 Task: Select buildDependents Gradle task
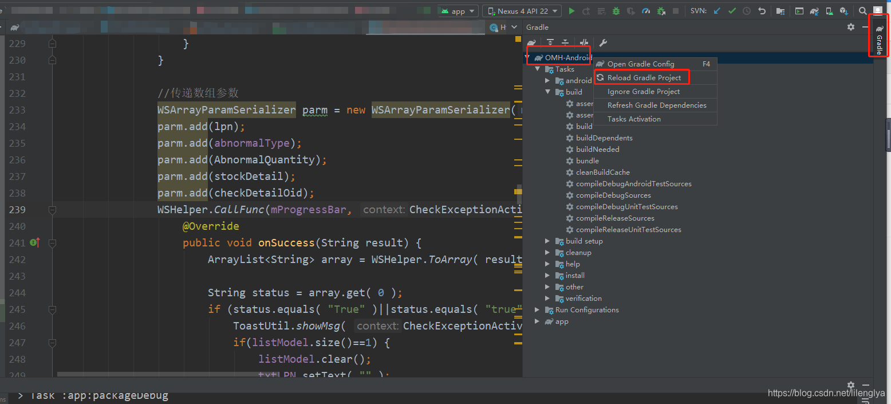point(604,138)
